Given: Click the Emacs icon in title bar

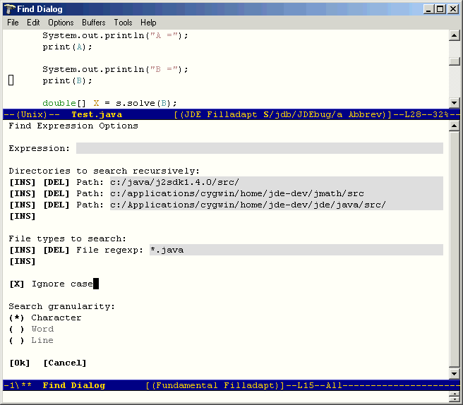Looking at the screenshot, I should tap(8, 8).
